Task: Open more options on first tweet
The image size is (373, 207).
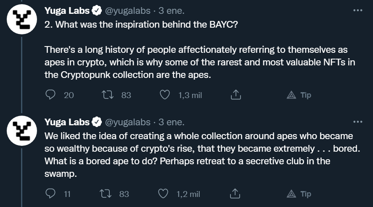Action: pyautogui.click(x=358, y=10)
